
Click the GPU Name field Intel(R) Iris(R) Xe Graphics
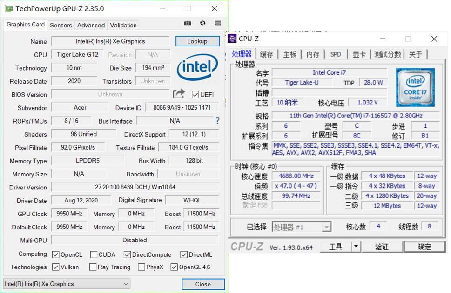tap(110, 41)
